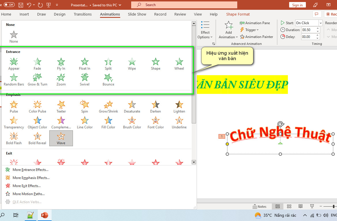Select the Bounce entrance animation

[108, 80]
